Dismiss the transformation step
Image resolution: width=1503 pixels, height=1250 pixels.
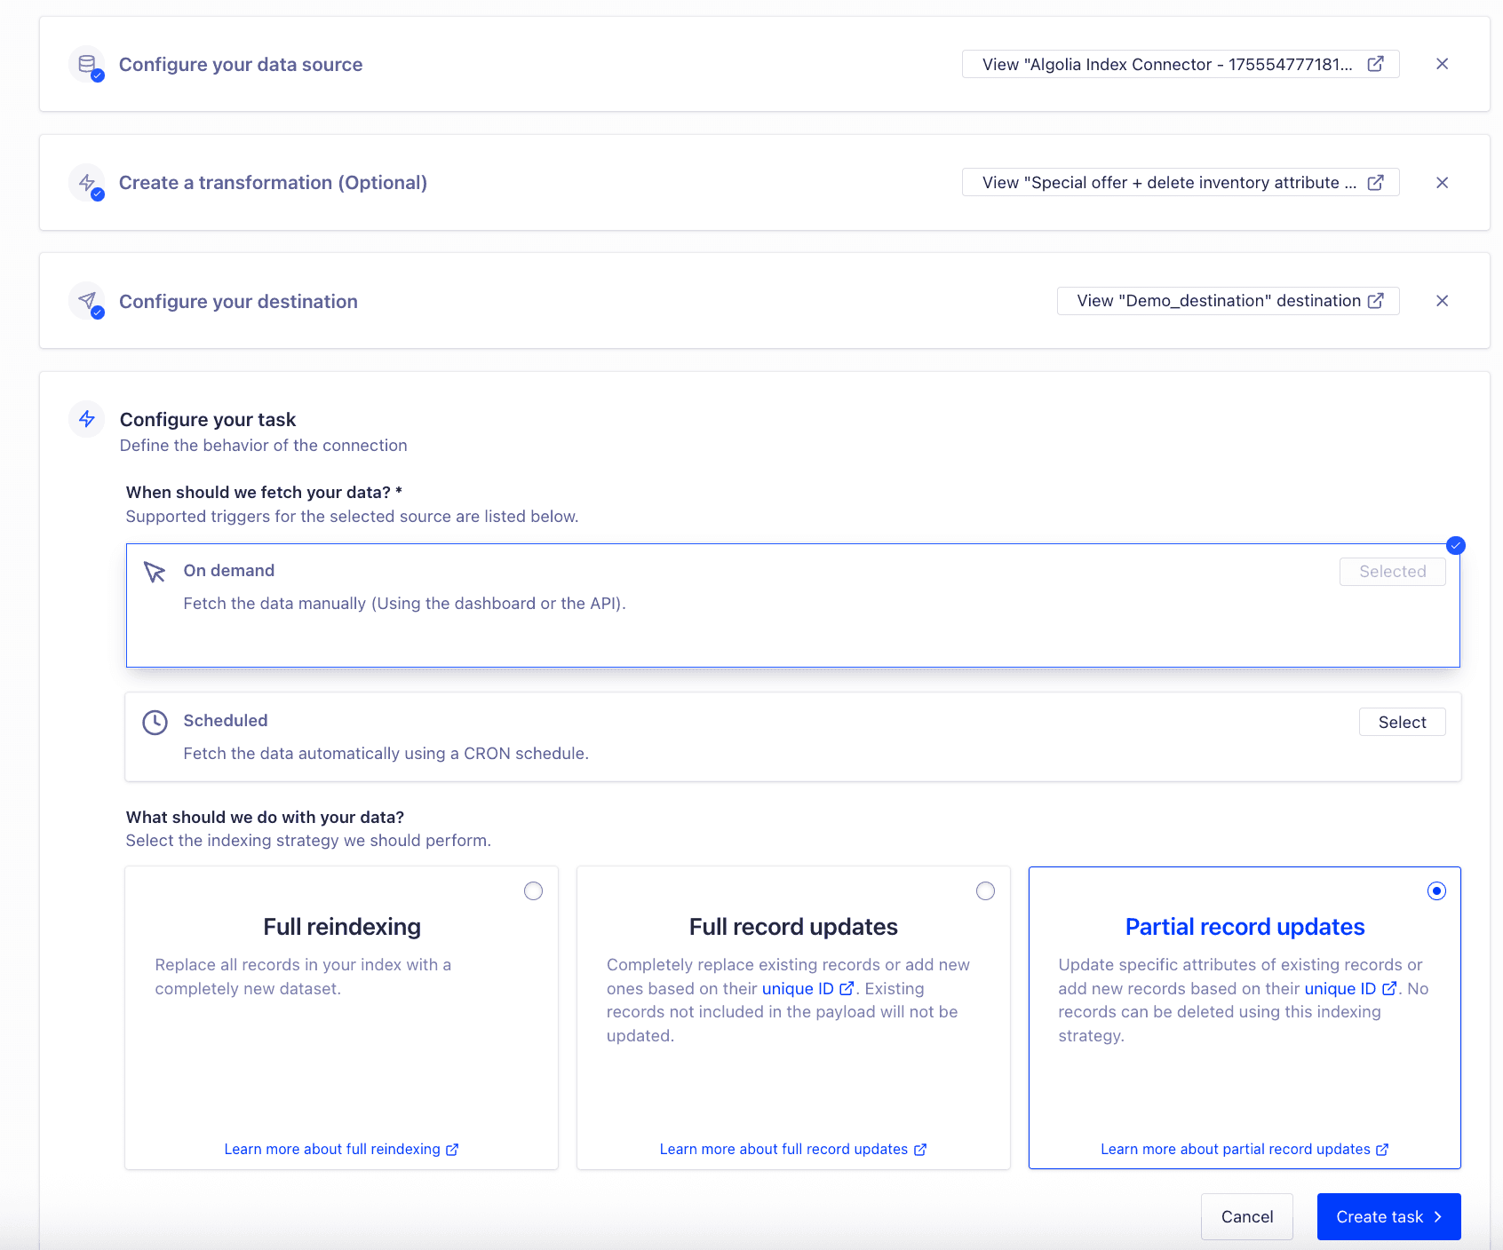pyautogui.click(x=1442, y=183)
